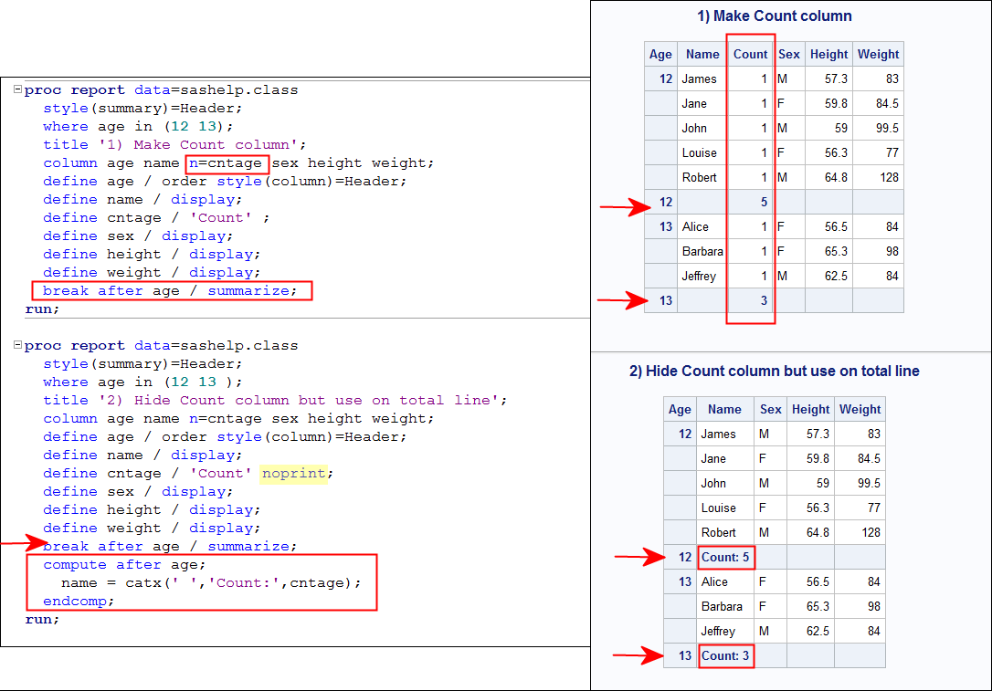
Task: Click the boxed n=cntage text in first program
Action: (x=227, y=163)
